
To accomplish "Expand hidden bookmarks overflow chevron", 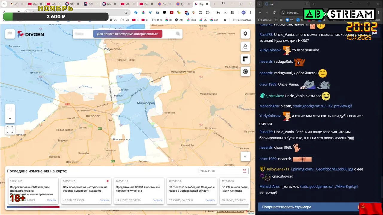I will point(225,20).
